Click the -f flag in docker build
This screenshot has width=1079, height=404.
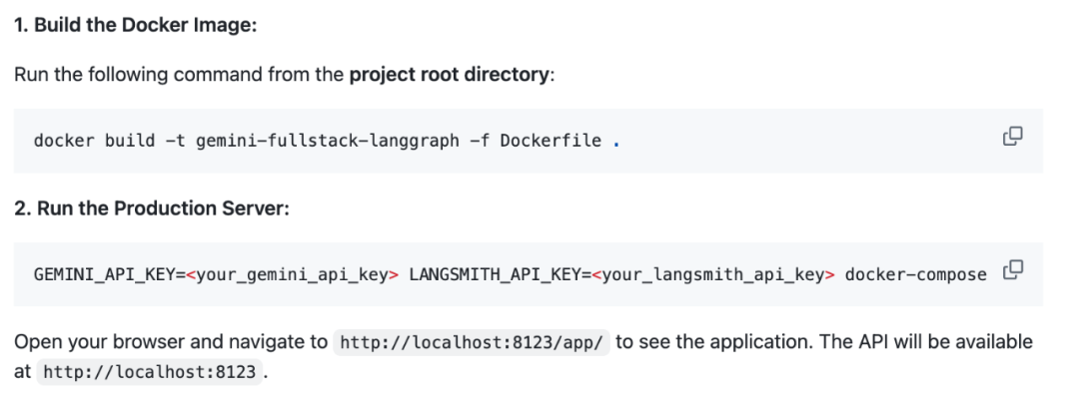click(480, 141)
